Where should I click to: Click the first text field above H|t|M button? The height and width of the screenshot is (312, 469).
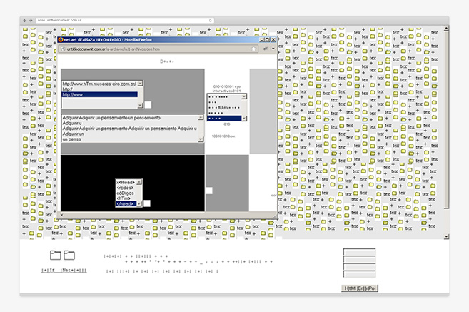click(359, 252)
